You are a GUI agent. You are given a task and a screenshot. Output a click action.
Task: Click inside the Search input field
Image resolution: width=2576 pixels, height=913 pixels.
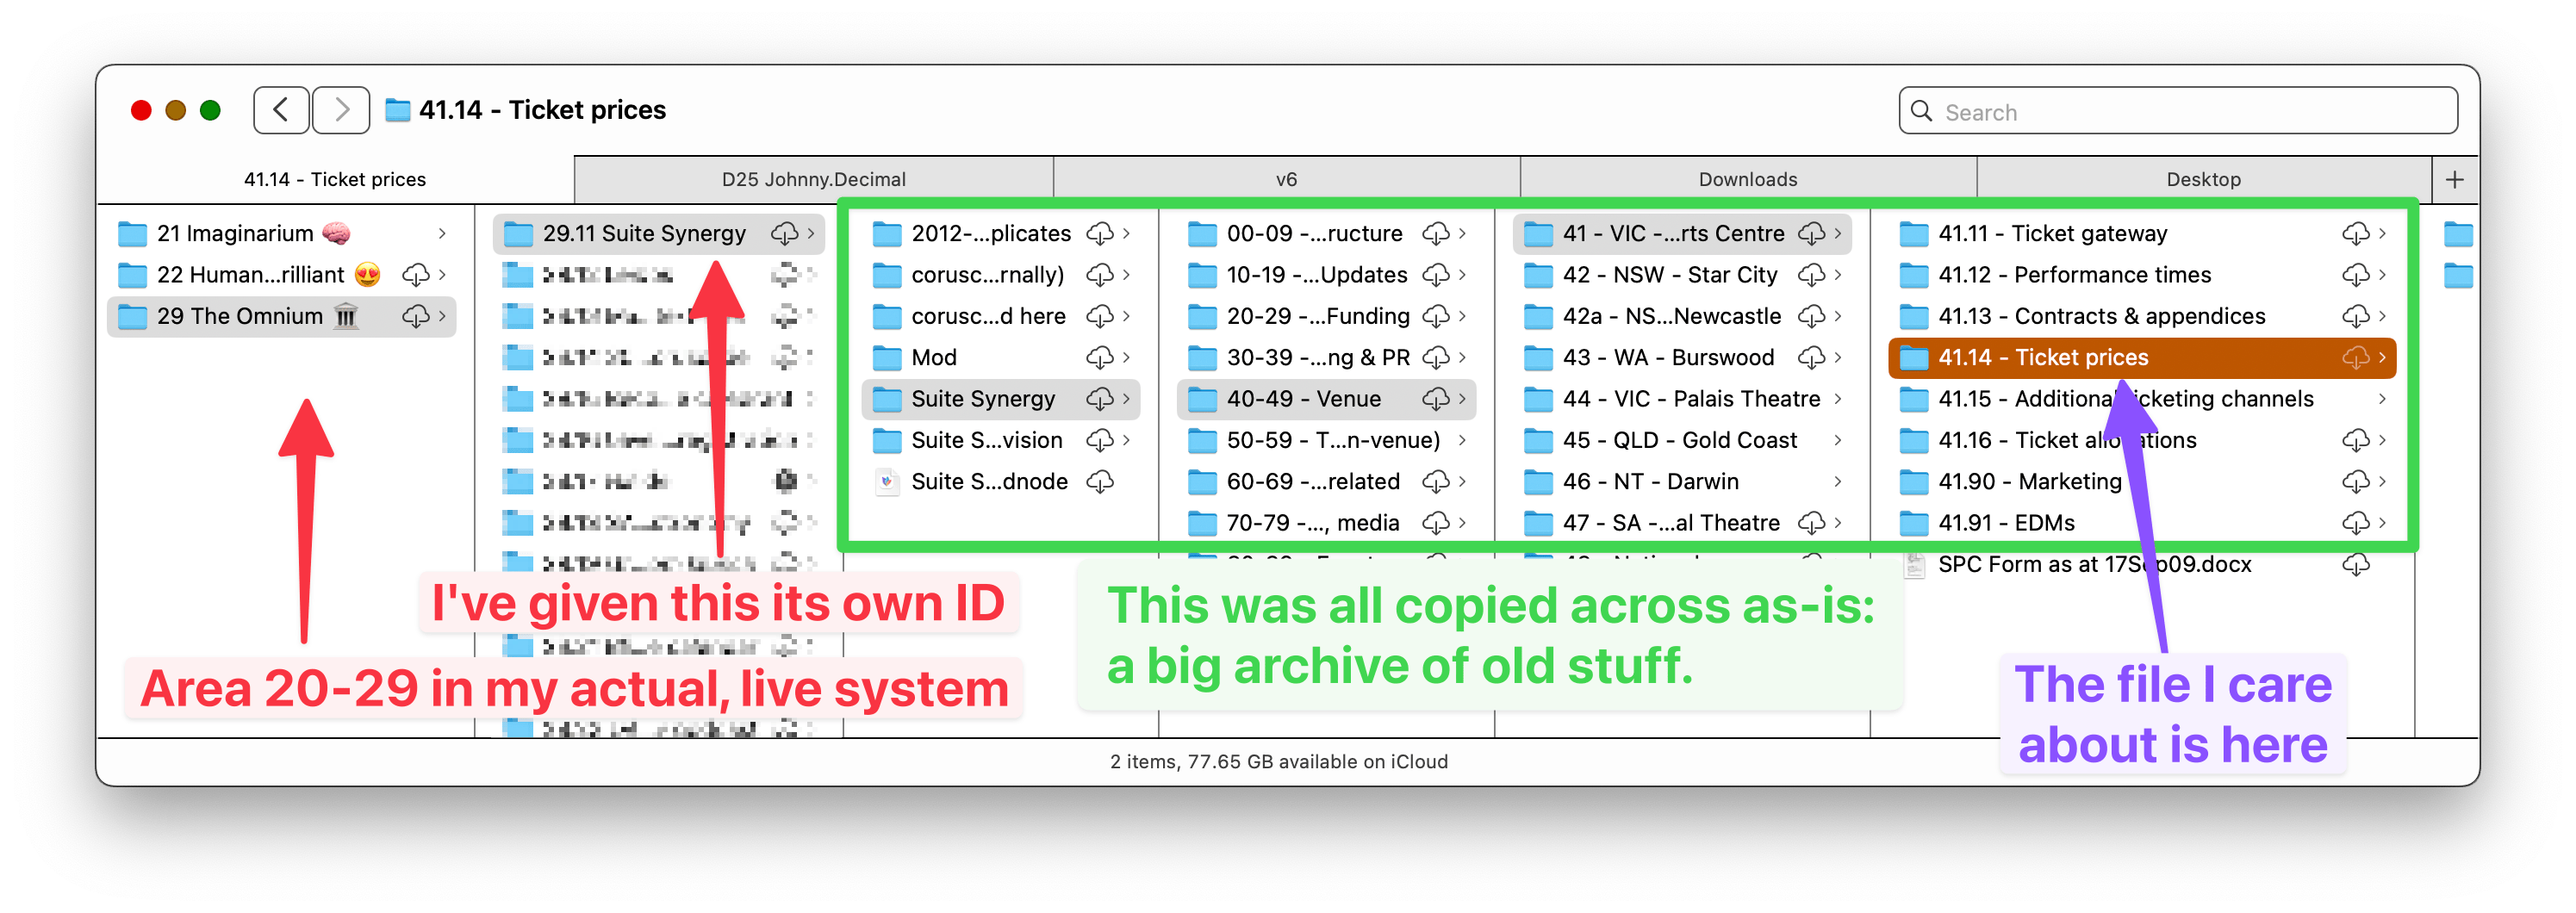click(2100, 111)
